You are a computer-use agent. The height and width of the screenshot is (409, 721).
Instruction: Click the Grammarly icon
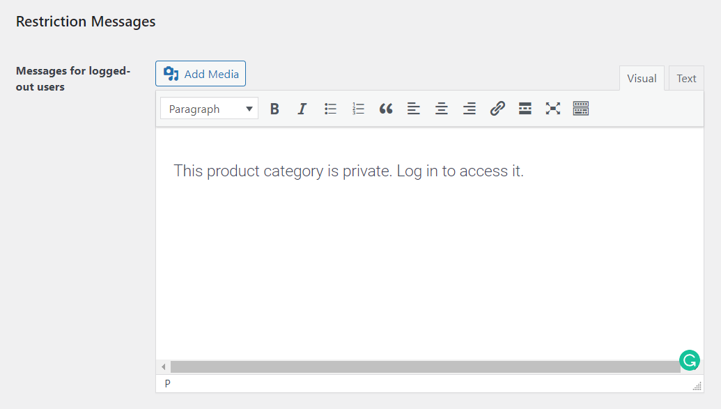pyautogui.click(x=689, y=360)
